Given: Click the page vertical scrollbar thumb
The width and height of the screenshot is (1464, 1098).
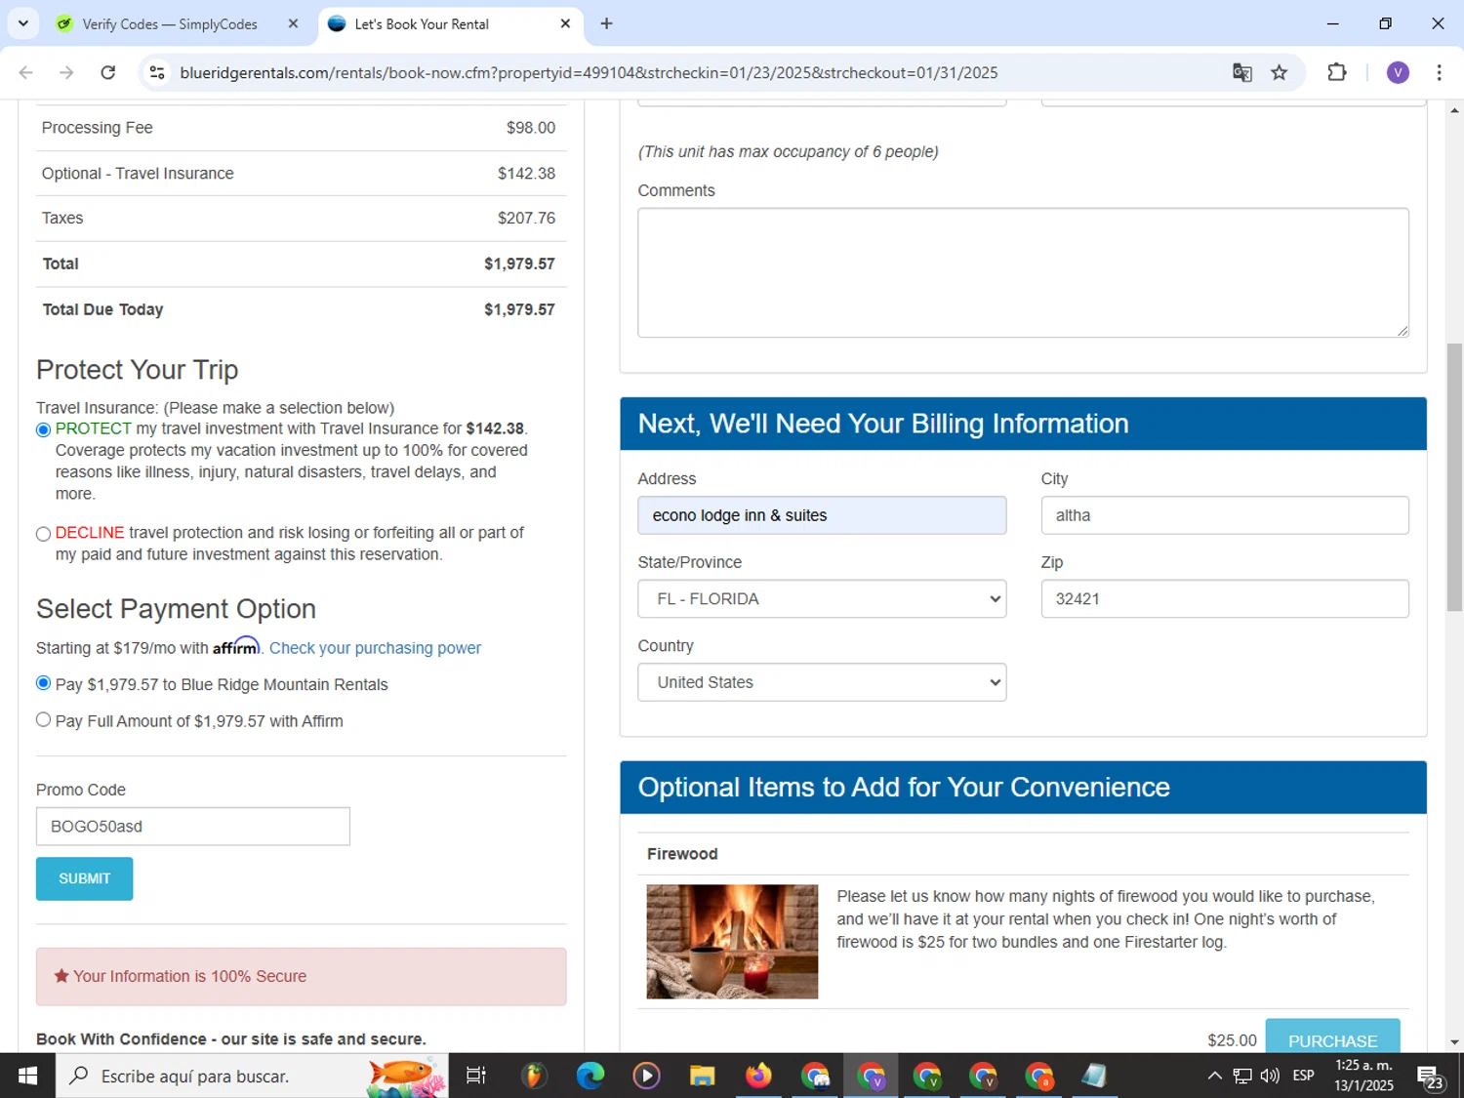Looking at the screenshot, I should pyautogui.click(x=1454, y=477).
